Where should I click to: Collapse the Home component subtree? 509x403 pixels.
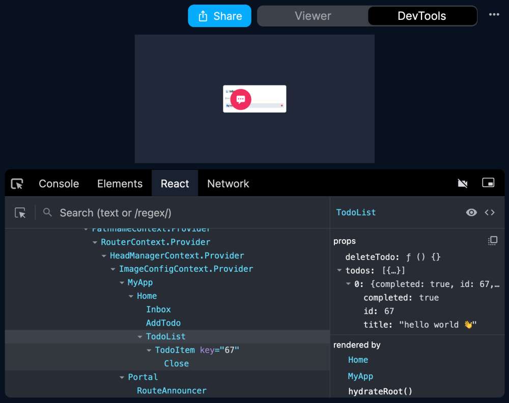click(x=131, y=296)
